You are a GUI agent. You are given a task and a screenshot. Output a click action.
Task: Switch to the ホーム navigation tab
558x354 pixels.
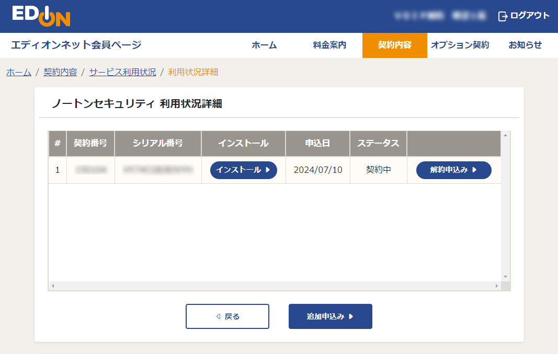pyautogui.click(x=264, y=45)
